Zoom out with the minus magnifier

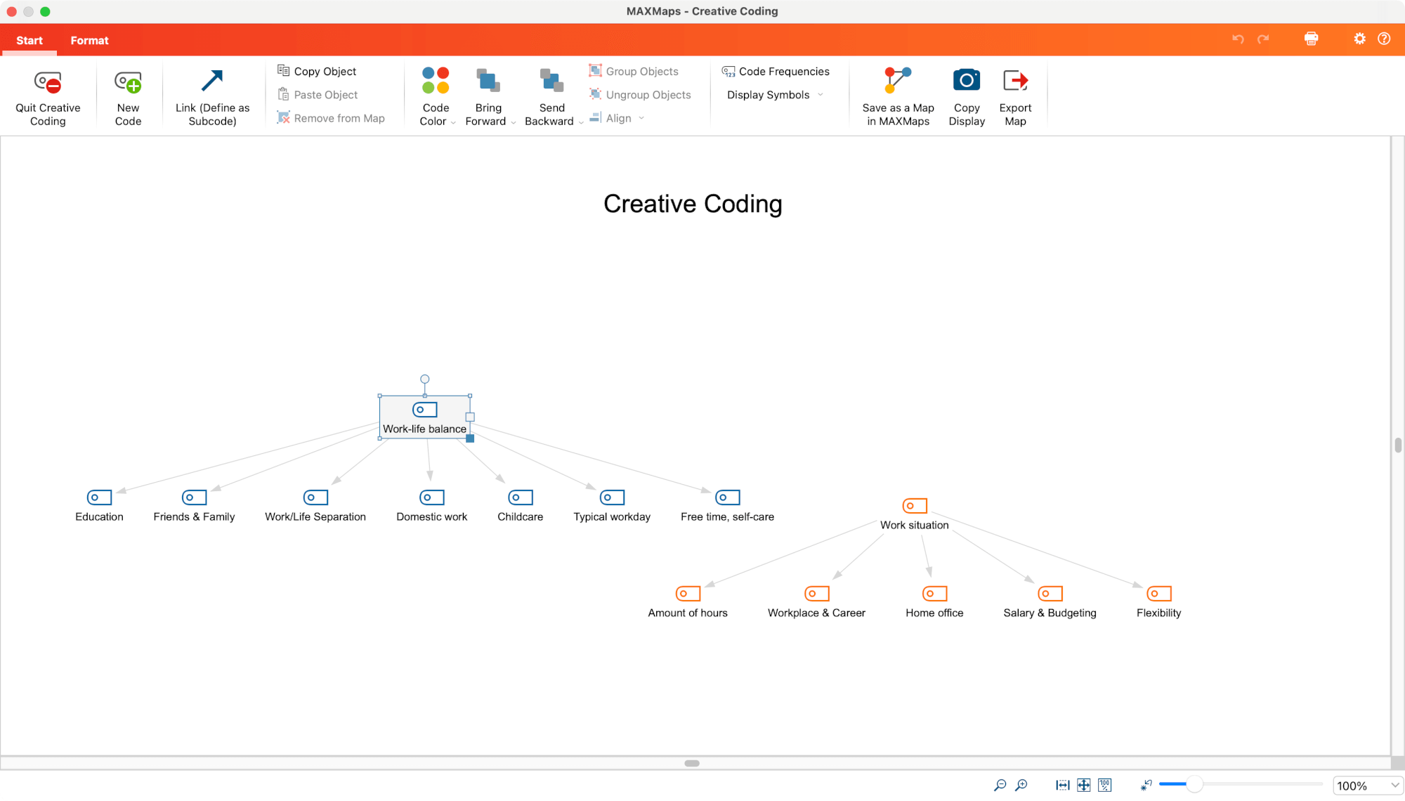(1000, 786)
